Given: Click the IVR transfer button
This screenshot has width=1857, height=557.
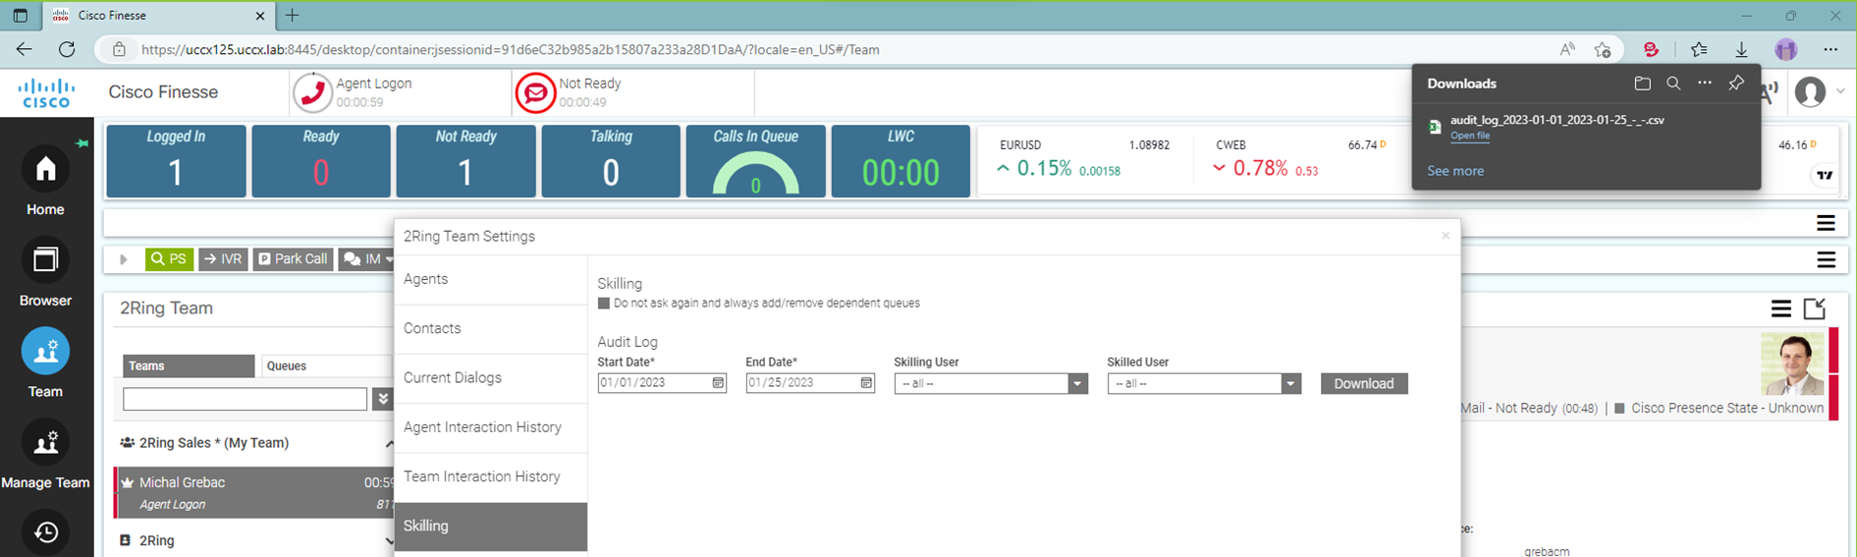Looking at the screenshot, I should 223,259.
